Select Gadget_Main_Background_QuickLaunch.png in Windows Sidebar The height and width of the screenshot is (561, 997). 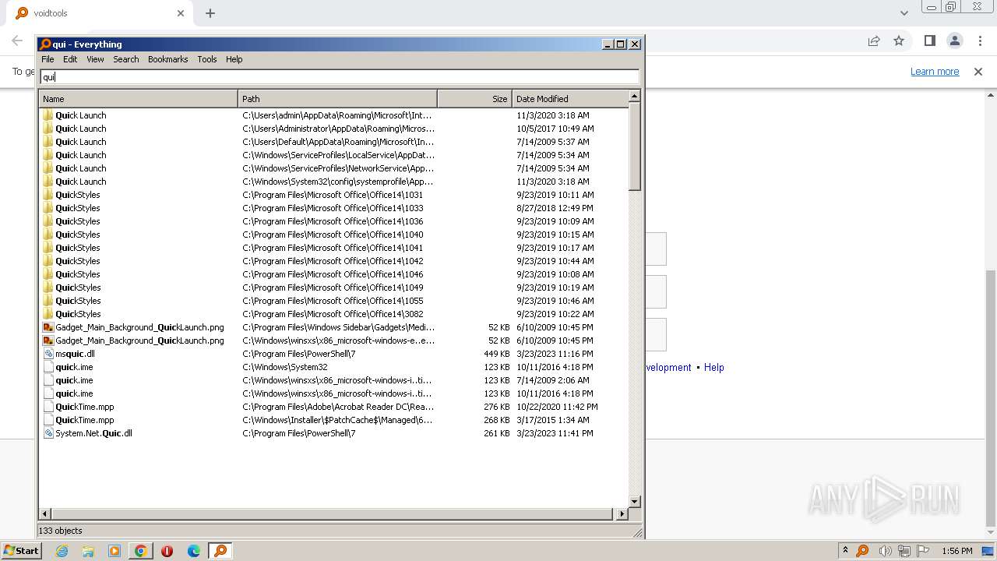(139, 327)
